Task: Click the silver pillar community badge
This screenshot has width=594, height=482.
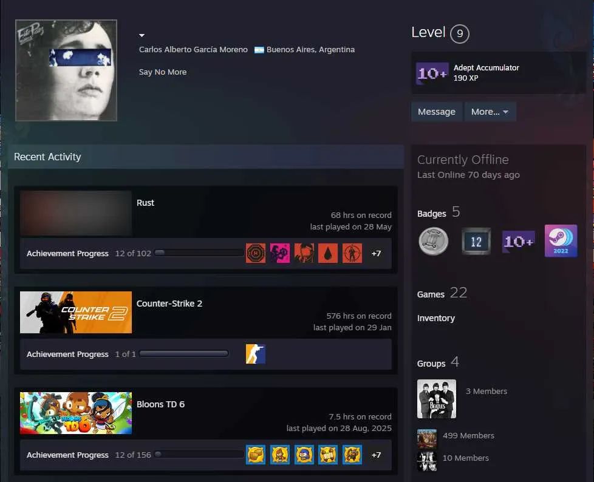Action: click(x=434, y=241)
